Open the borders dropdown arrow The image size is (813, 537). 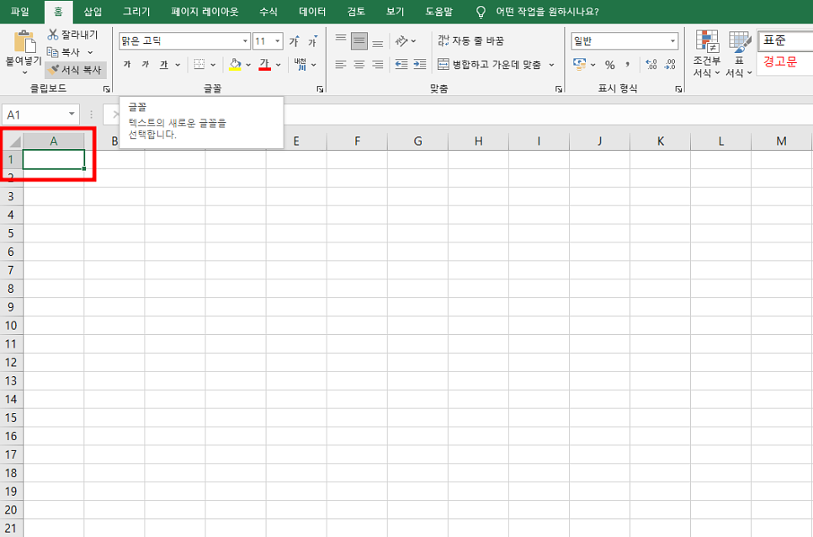click(x=213, y=65)
